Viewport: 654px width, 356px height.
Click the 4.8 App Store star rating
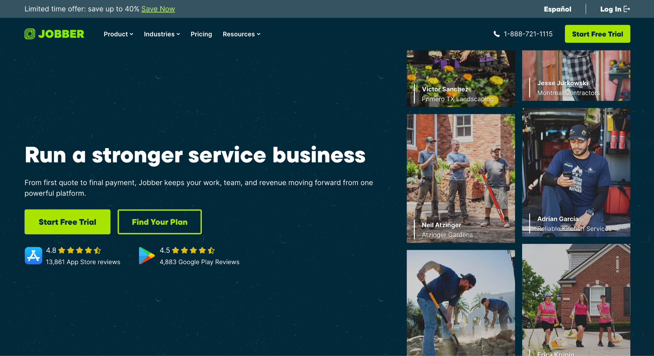(80, 250)
